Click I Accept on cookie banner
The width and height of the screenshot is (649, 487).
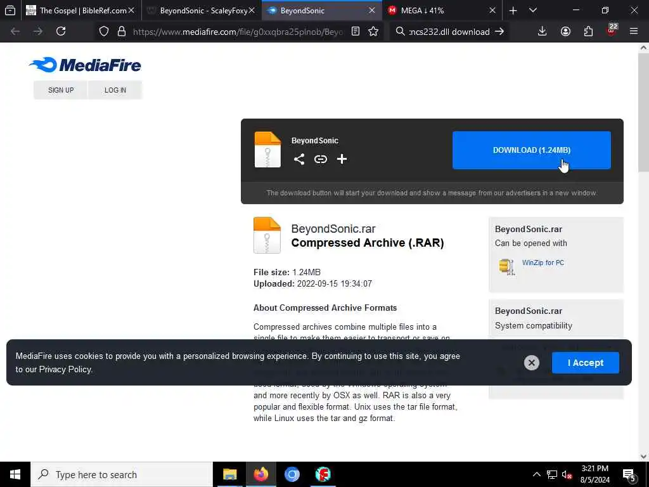[585, 363]
